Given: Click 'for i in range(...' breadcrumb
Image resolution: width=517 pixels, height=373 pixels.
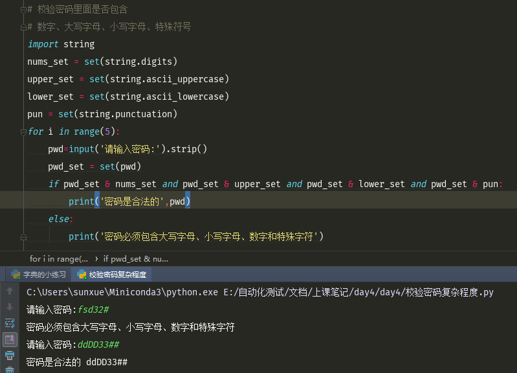Looking at the screenshot, I should coord(59,258).
